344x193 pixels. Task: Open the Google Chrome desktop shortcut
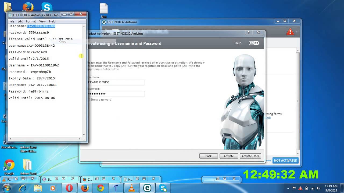click(9, 167)
